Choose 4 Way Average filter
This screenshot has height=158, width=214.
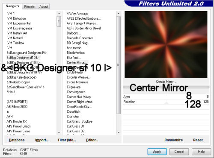coord(77,14)
